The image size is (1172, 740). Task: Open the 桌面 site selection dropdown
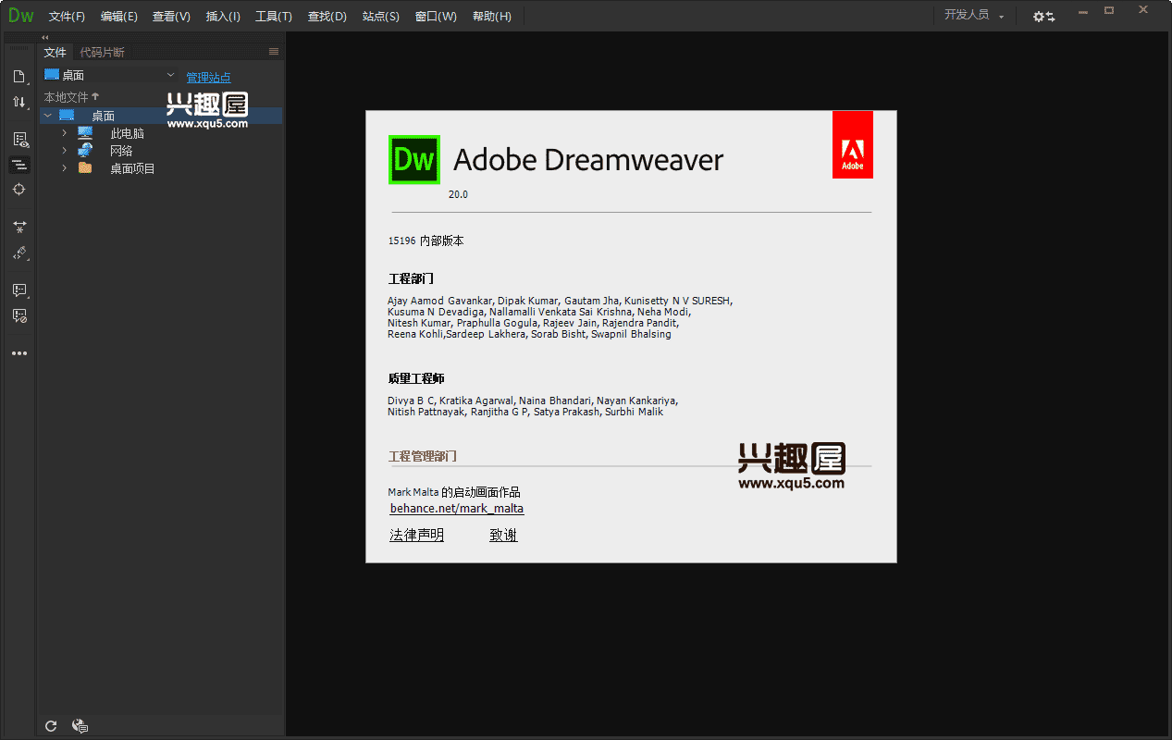110,75
